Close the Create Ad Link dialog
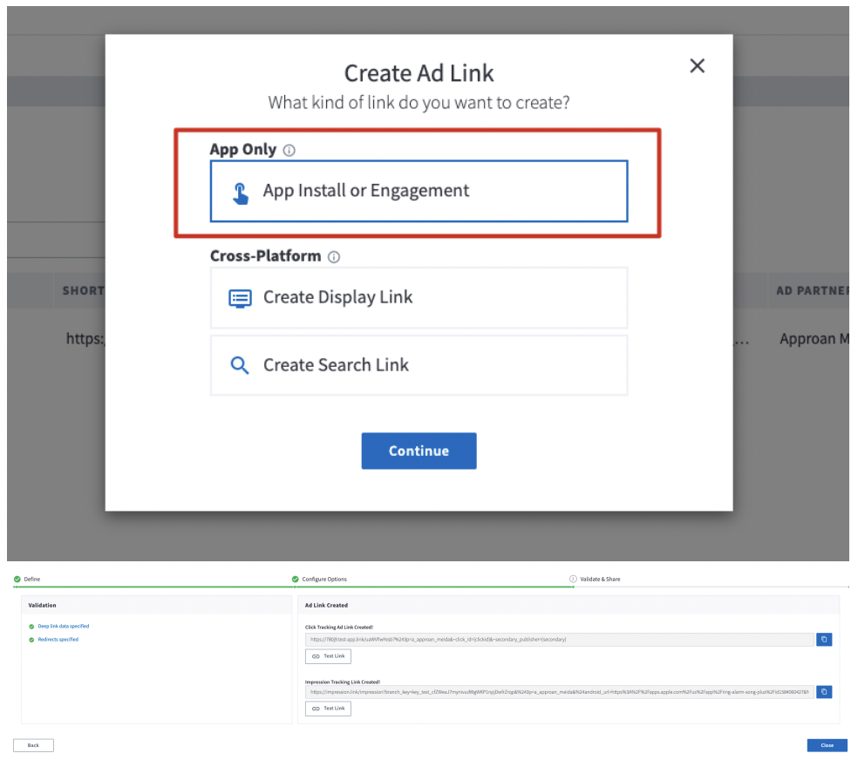Viewport: 858px width, 760px height. click(x=697, y=65)
